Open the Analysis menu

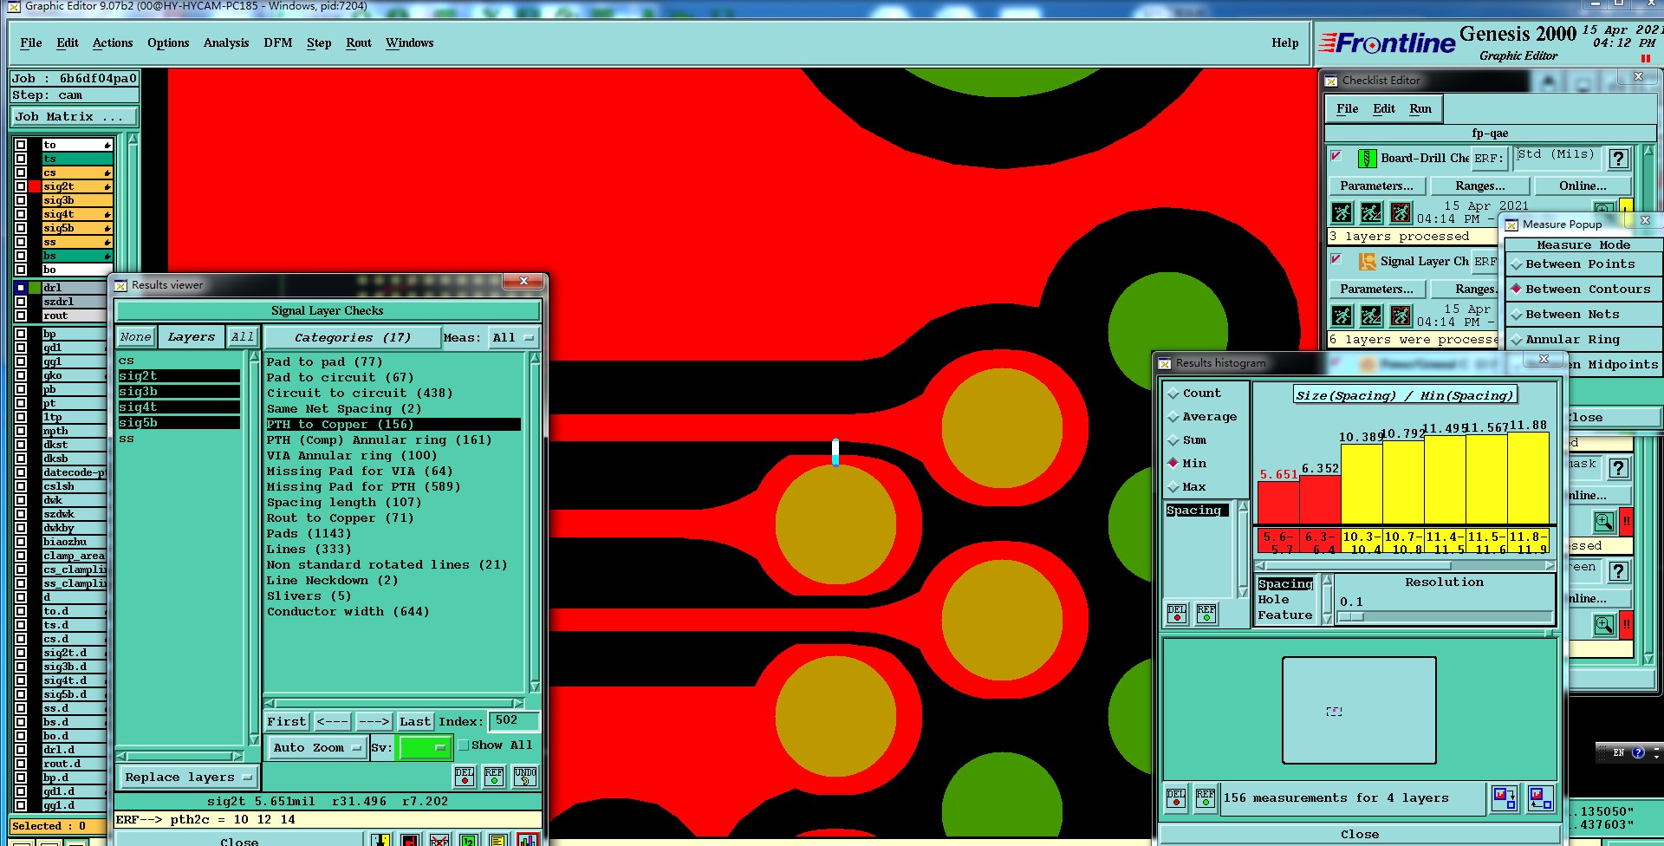(226, 43)
